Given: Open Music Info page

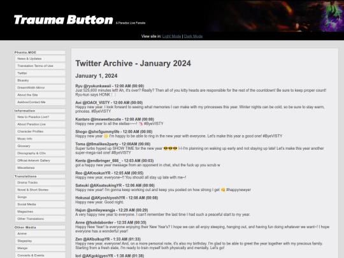Looking at the screenshot, I should pos(40,139).
